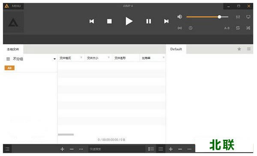
Task: Focus the quick search field
Action: click(x=117, y=149)
